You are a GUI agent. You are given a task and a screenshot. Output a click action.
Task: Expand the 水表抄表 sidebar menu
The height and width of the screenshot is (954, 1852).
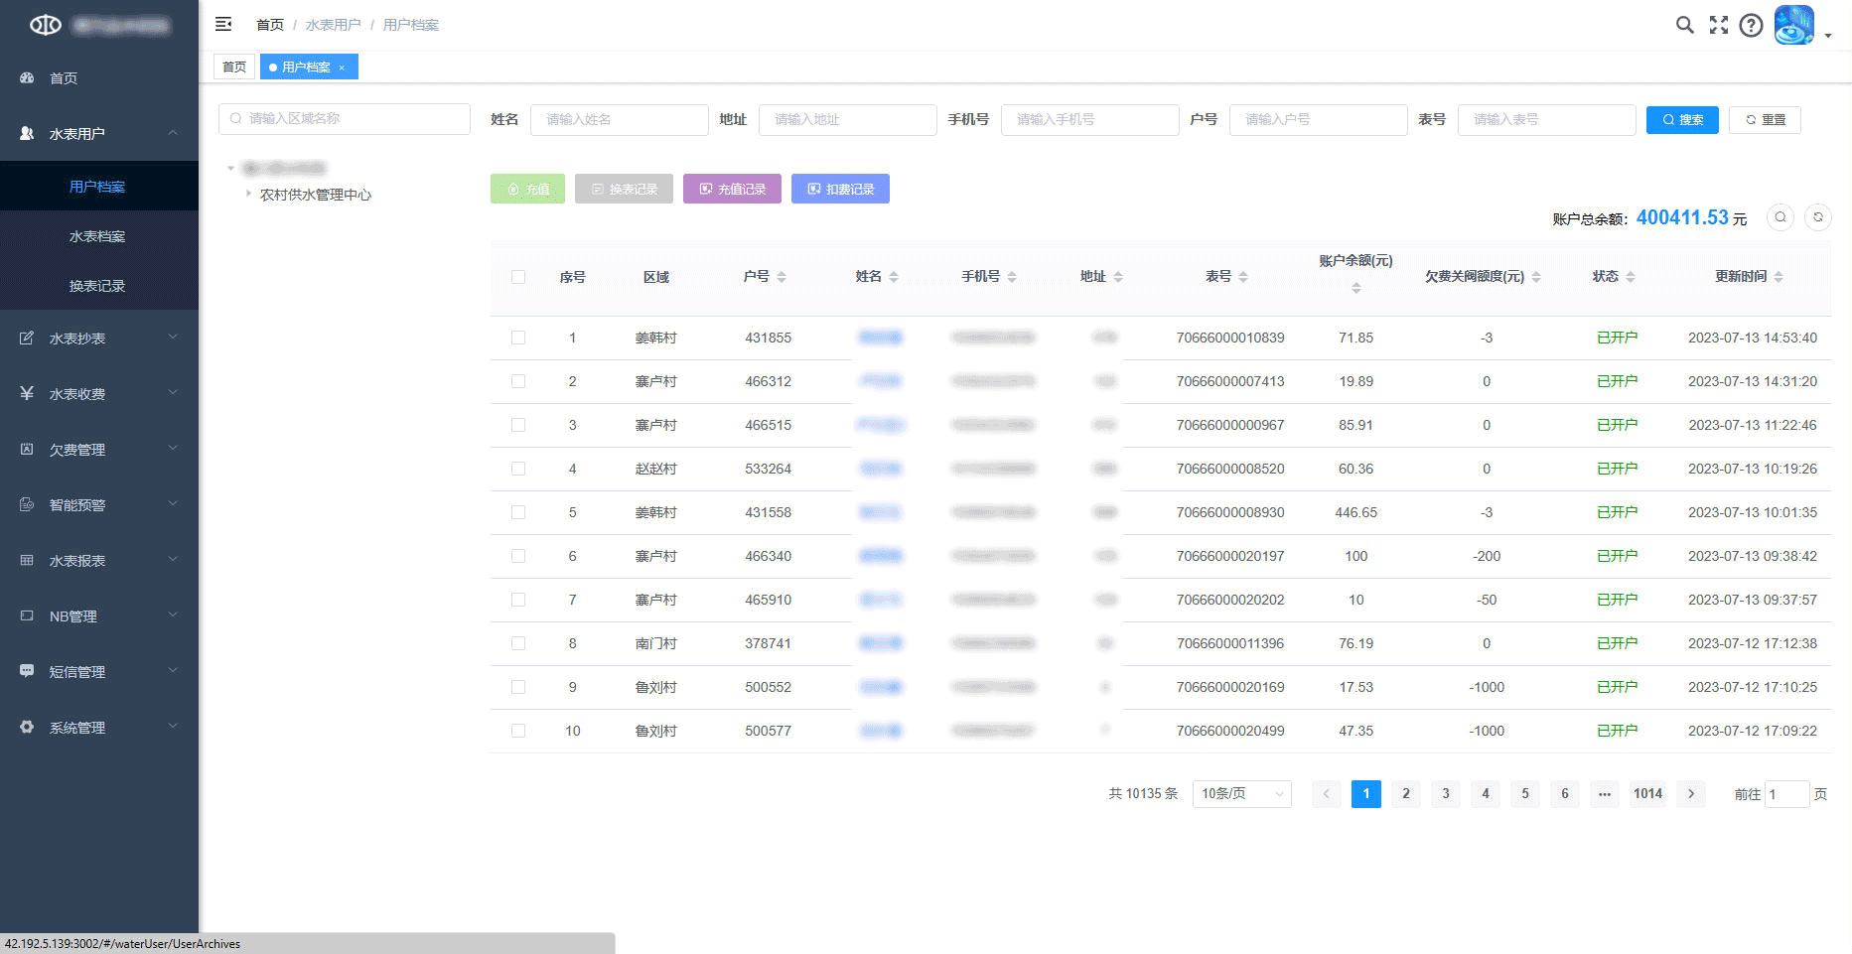(x=99, y=339)
